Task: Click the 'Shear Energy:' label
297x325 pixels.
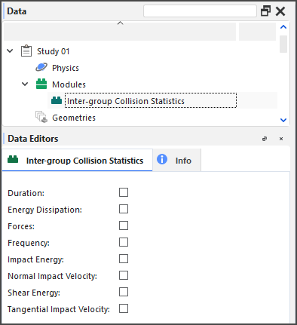Action: (x=34, y=293)
